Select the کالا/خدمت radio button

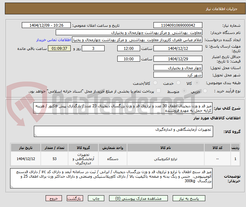(x=155, y=83)
